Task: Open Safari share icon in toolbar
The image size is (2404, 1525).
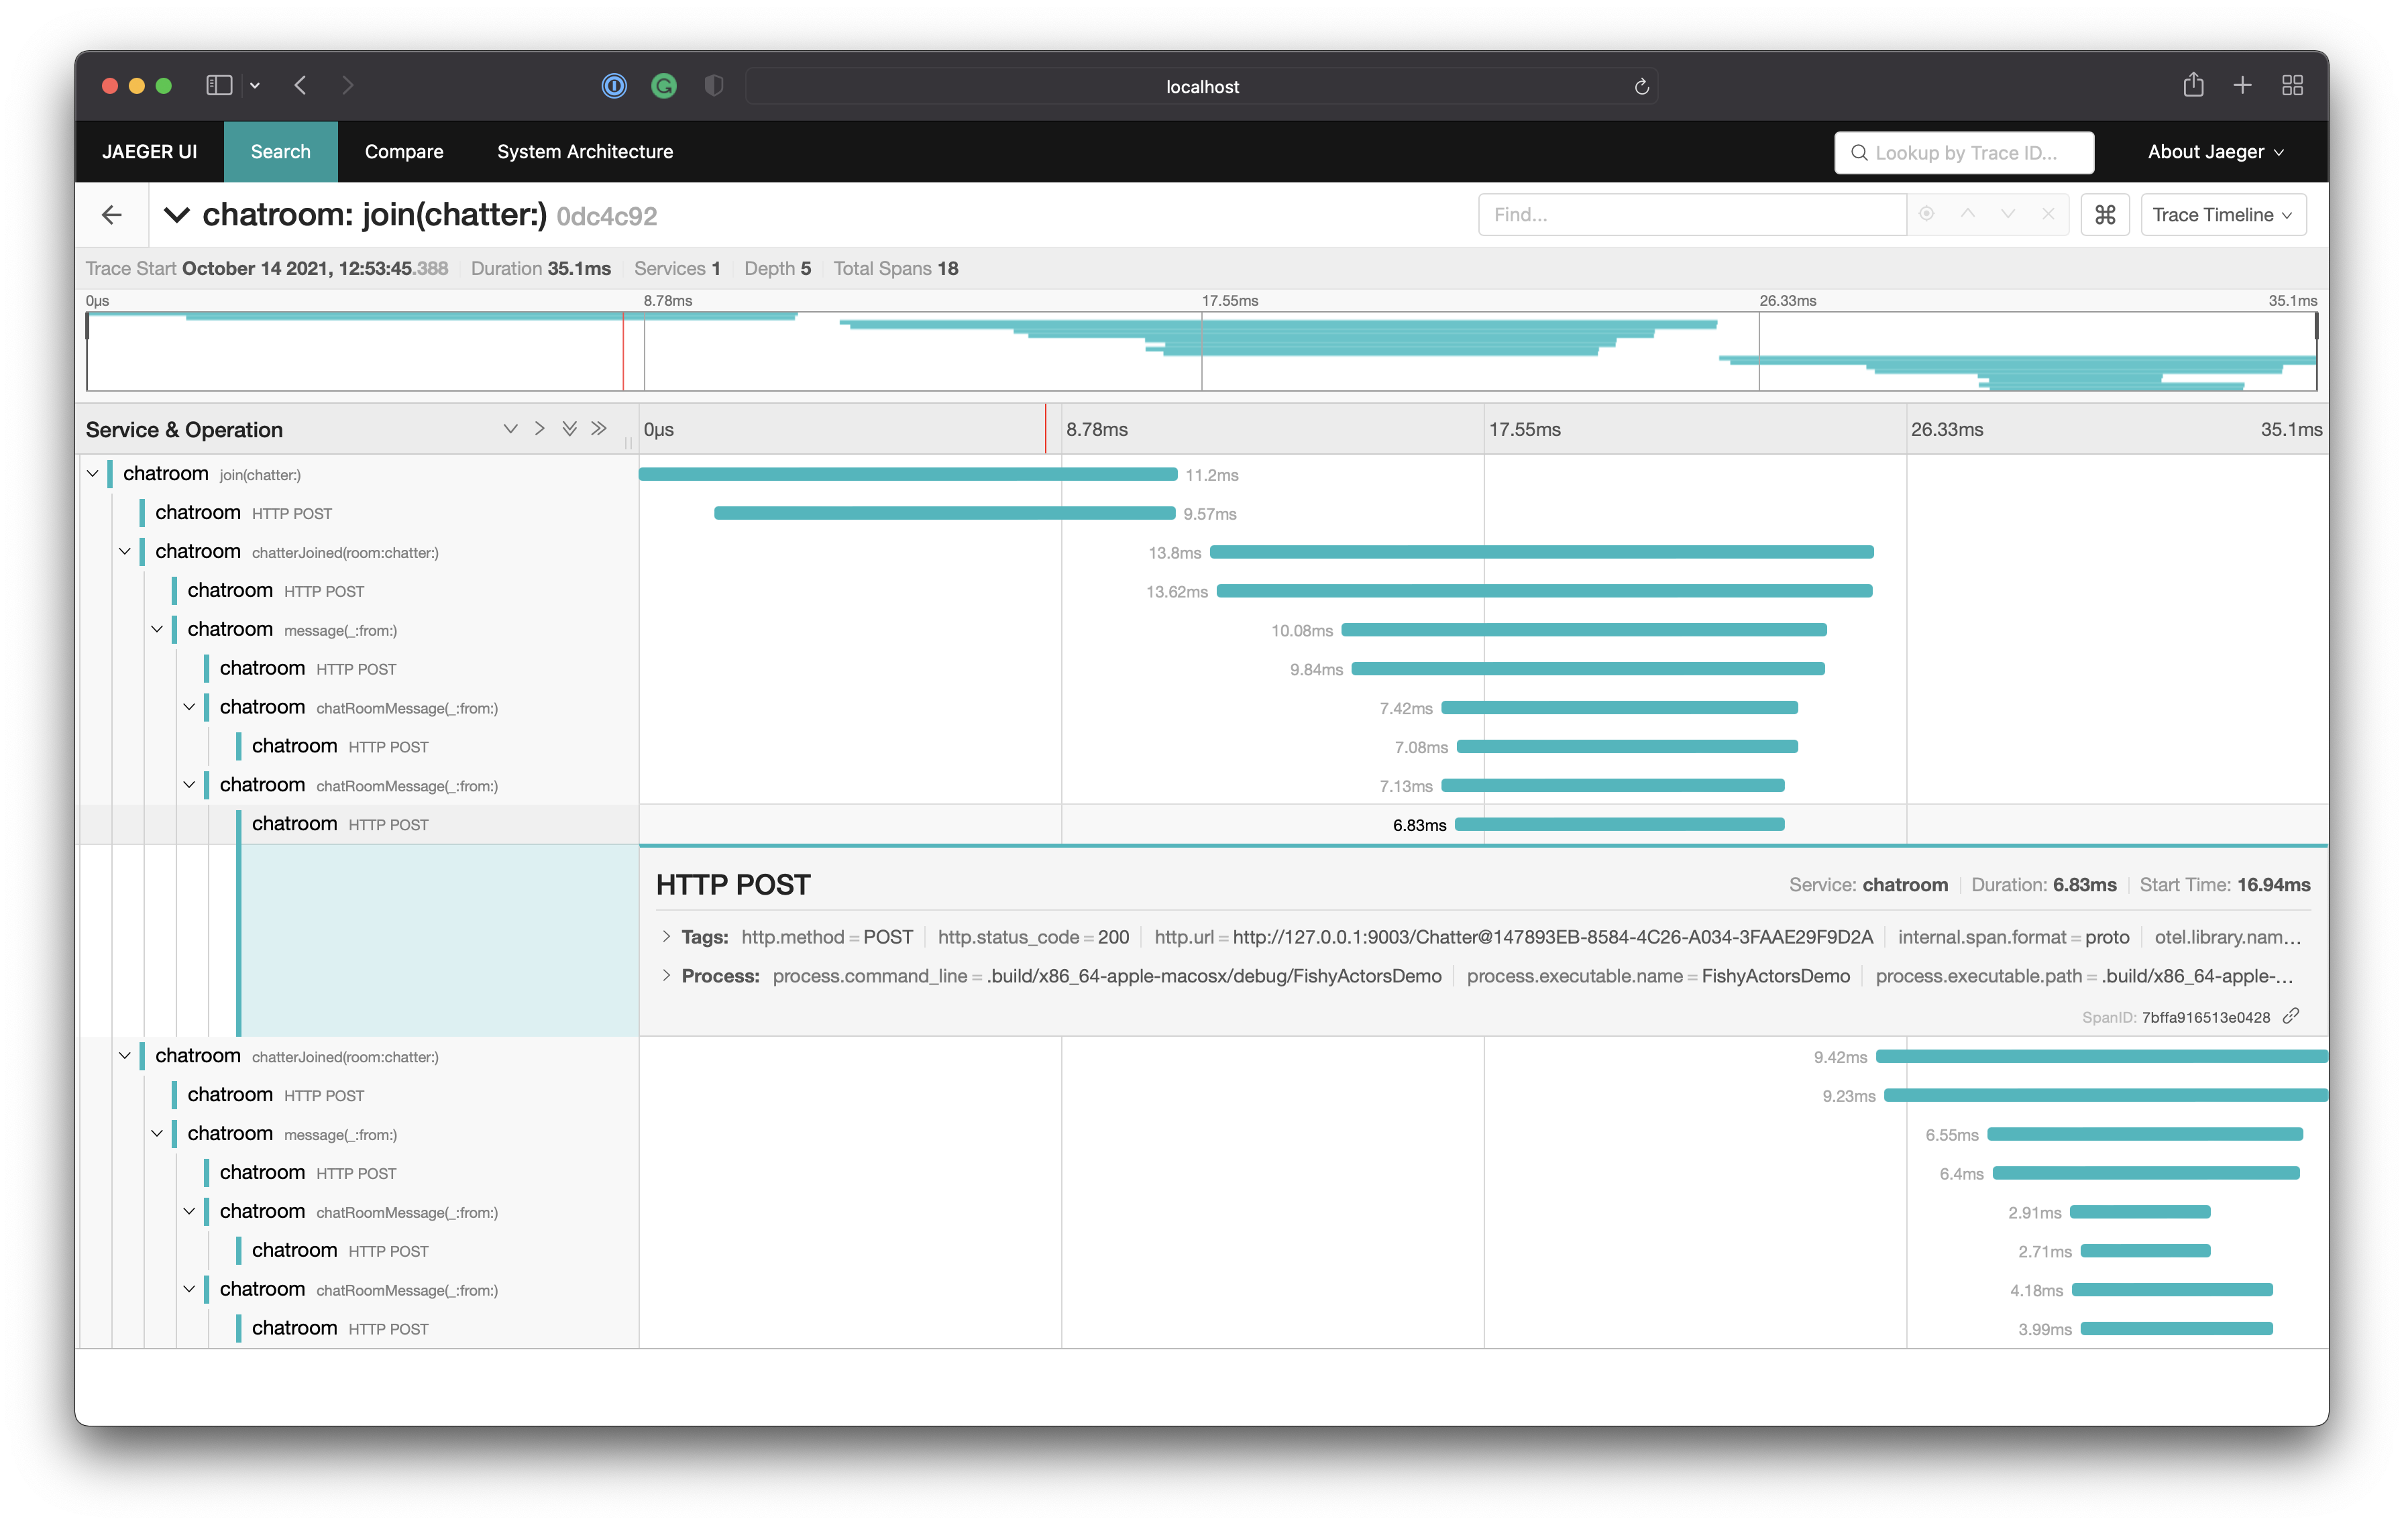Action: pyautogui.click(x=2192, y=84)
